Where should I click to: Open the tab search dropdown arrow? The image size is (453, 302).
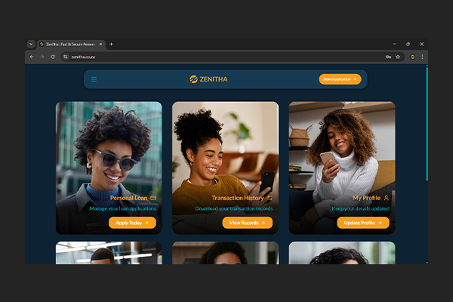pos(31,45)
